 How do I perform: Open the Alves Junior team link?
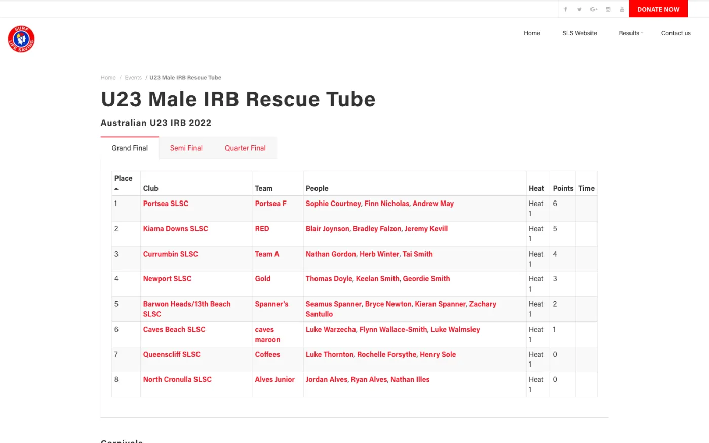(x=274, y=380)
